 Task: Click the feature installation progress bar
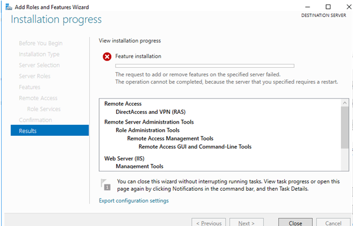click(x=205, y=66)
